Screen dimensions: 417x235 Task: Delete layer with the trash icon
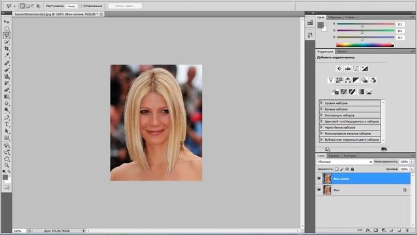click(x=407, y=230)
